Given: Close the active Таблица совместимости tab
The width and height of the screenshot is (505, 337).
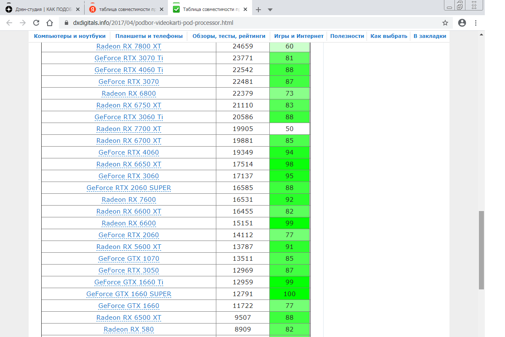Looking at the screenshot, I should click(x=245, y=9).
